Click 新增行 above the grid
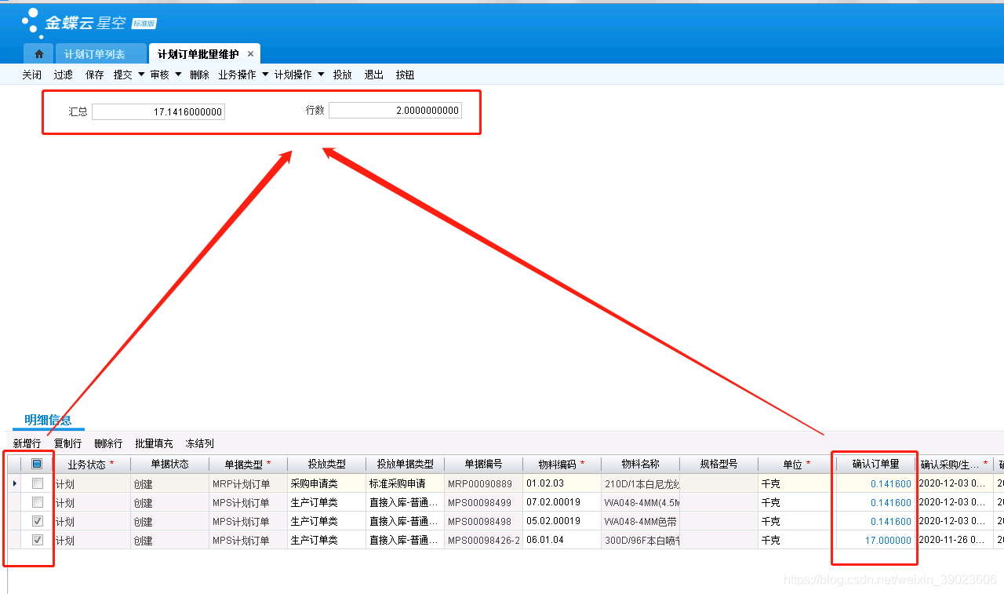 pos(27,443)
